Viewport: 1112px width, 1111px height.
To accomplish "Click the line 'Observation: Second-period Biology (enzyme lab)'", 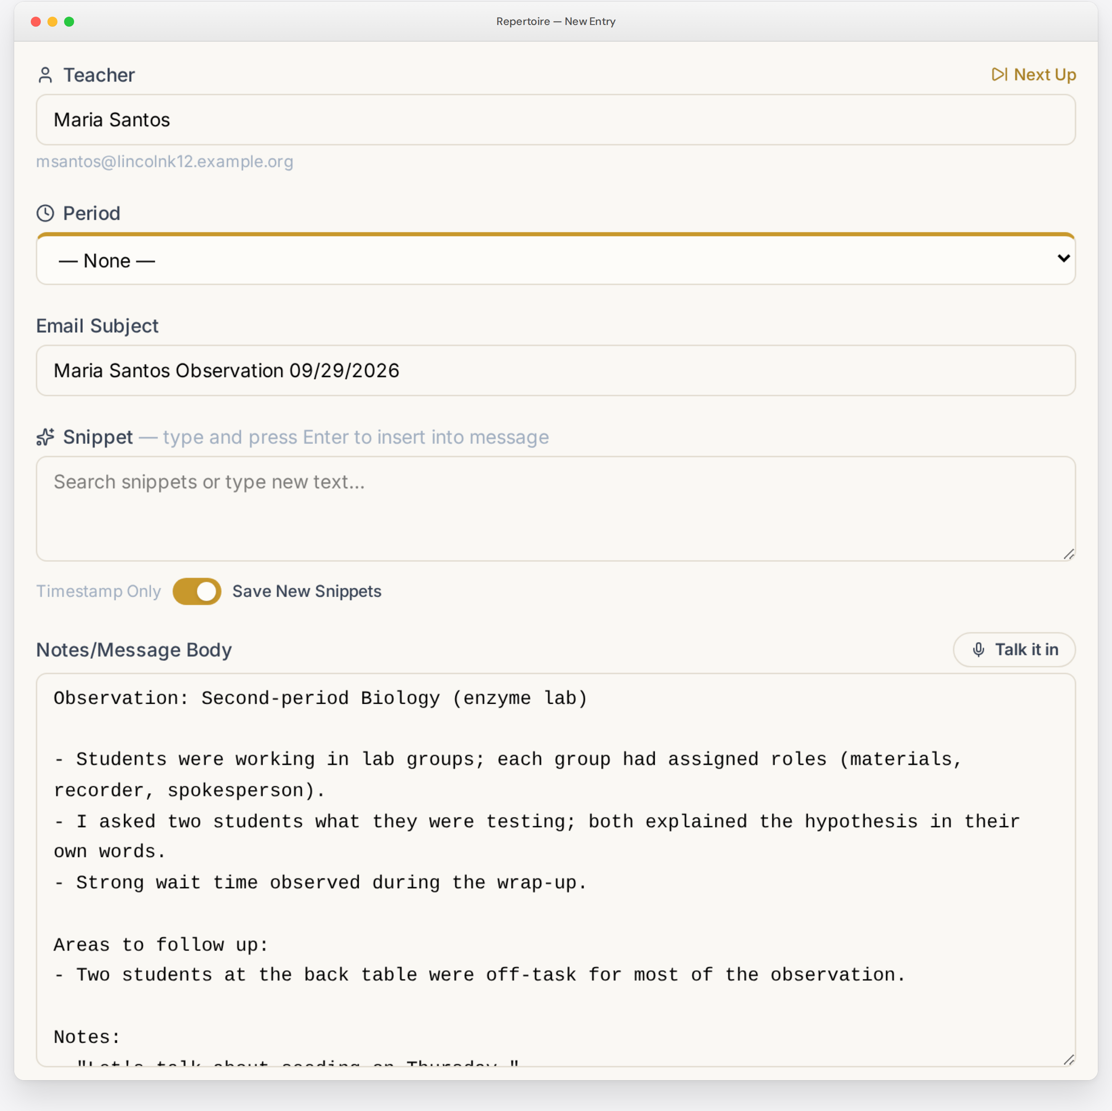I will (x=320, y=698).
